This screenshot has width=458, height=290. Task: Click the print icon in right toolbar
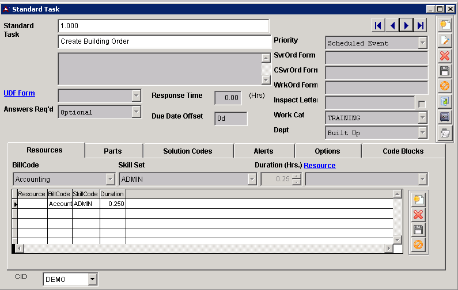(445, 133)
